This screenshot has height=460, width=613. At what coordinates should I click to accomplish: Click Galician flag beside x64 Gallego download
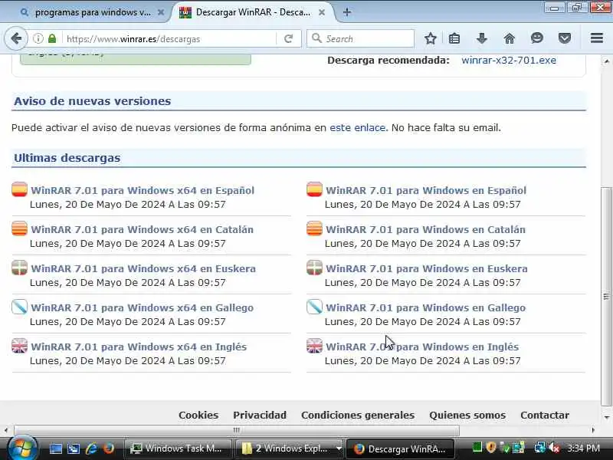(20, 307)
